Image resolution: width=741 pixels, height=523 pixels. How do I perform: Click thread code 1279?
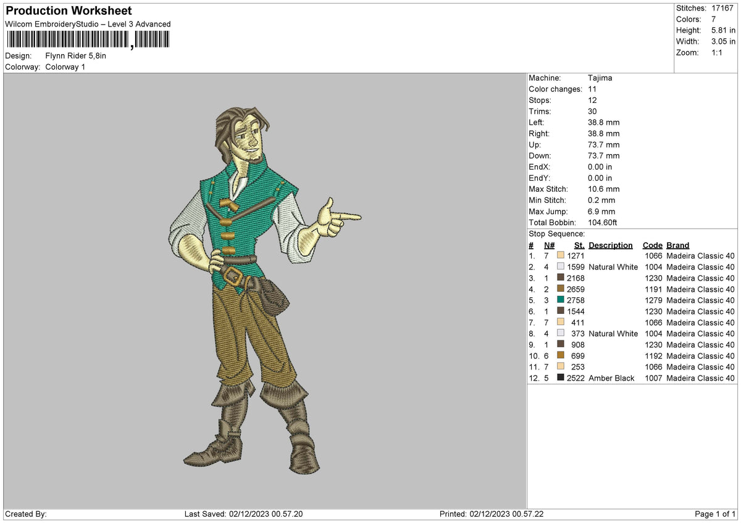[x=653, y=300]
